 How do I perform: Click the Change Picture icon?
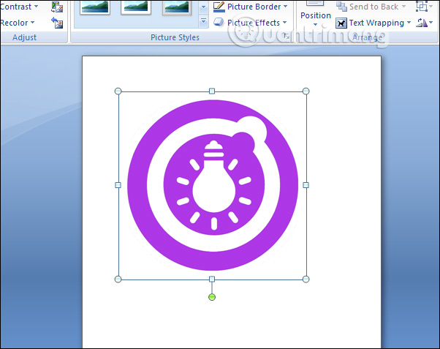click(x=57, y=7)
